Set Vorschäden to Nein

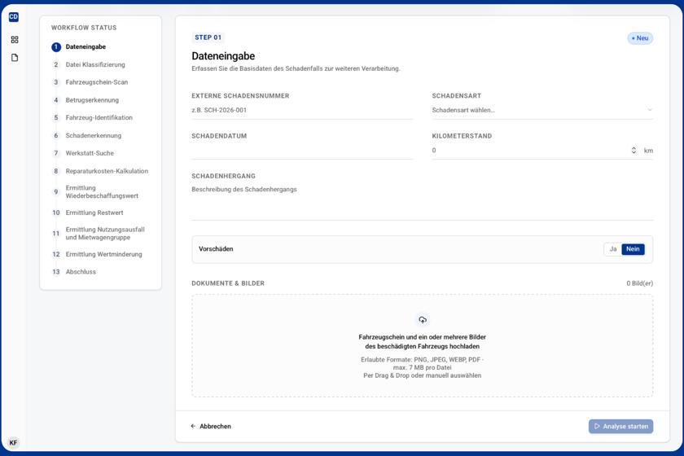[633, 249]
